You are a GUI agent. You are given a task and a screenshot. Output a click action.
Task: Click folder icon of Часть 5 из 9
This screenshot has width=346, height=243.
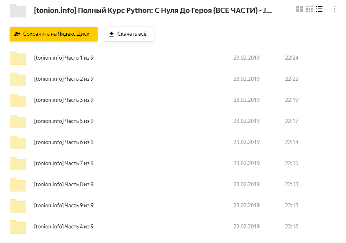[x=18, y=122]
